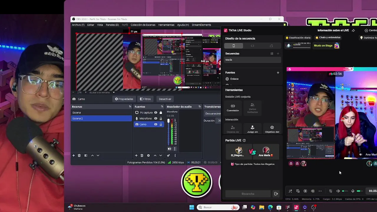Screen dimensions: 377x212
Task: Hide the Camo source
Action: (156, 124)
